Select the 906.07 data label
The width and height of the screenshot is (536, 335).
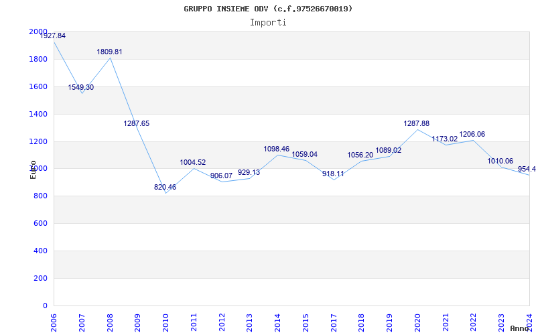click(x=221, y=176)
